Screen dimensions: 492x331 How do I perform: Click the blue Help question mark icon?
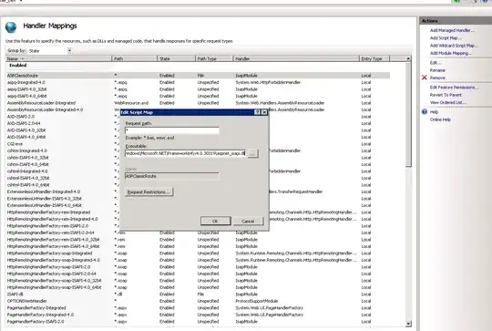click(x=425, y=112)
